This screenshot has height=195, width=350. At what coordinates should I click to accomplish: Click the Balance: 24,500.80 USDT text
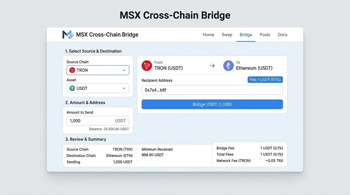point(109,129)
